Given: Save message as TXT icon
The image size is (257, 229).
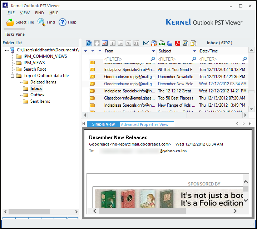Looking at the screenshot, I should pyautogui.click(x=162, y=43).
